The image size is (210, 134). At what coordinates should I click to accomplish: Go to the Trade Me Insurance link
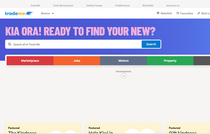click(x=63, y=5)
